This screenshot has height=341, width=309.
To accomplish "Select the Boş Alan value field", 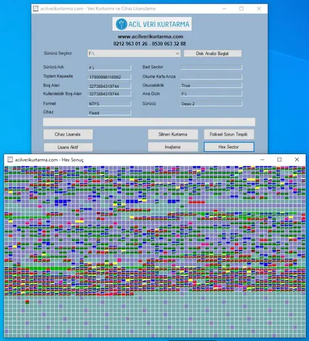I will click(x=109, y=86).
